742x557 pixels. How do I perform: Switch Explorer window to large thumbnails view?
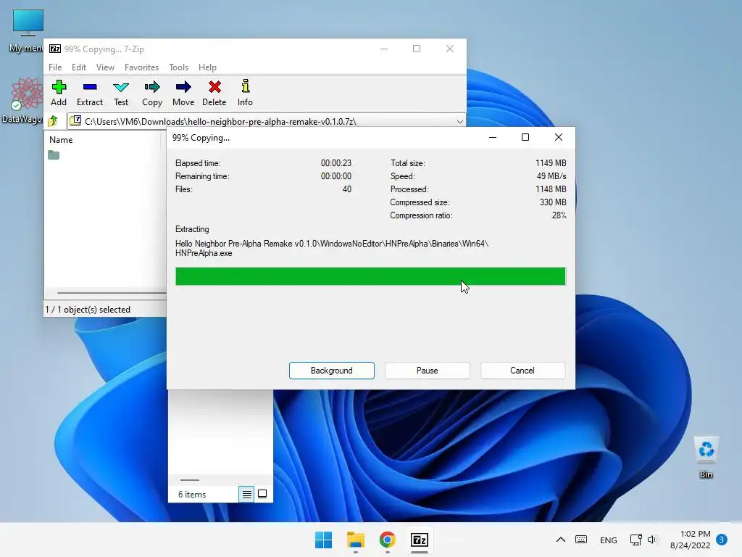(x=262, y=495)
